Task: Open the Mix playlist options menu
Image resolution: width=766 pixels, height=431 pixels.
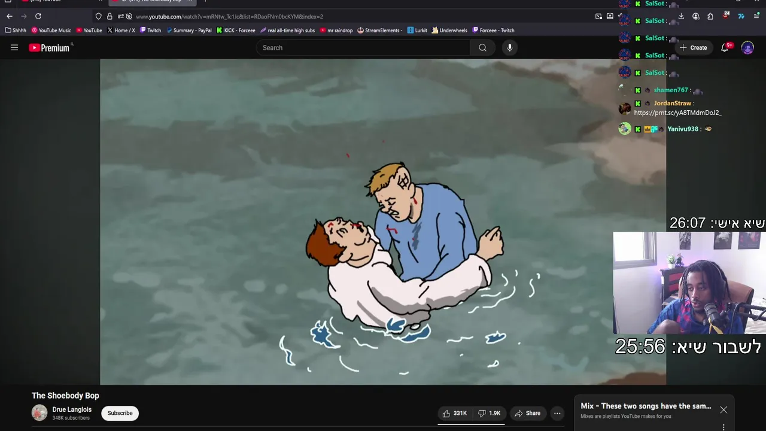Action: (724, 427)
